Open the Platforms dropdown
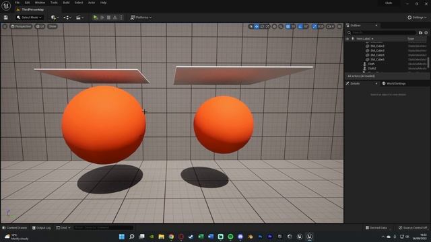This screenshot has width=431, height=242. tap(141, 17)
